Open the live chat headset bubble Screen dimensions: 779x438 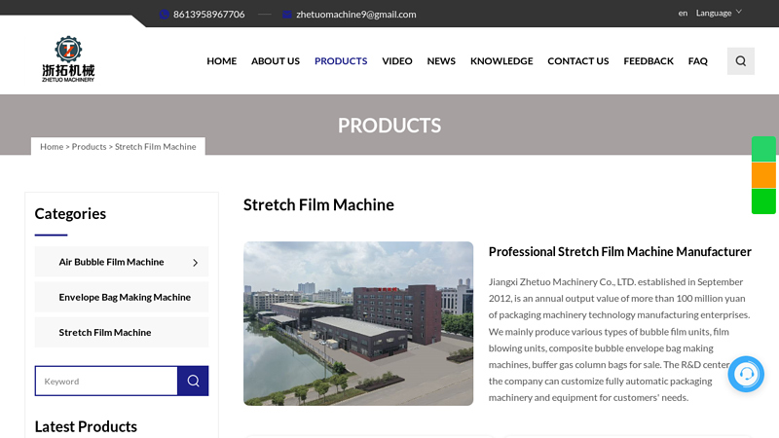tap(746, 374)
